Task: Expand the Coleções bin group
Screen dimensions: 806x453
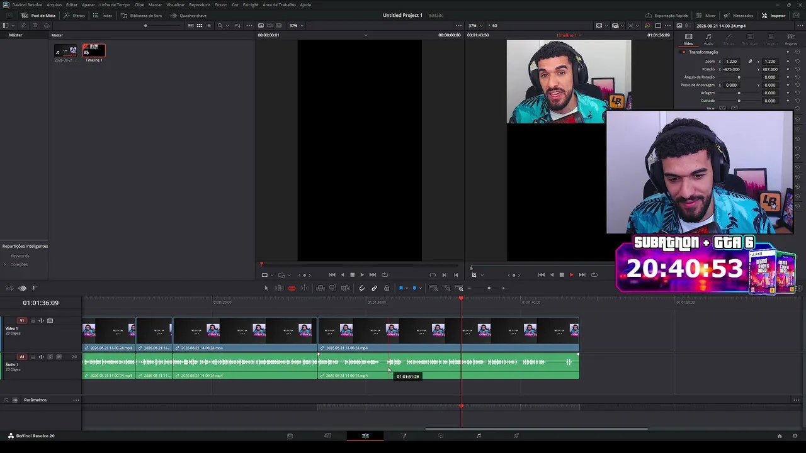Action: coord(5,264)
